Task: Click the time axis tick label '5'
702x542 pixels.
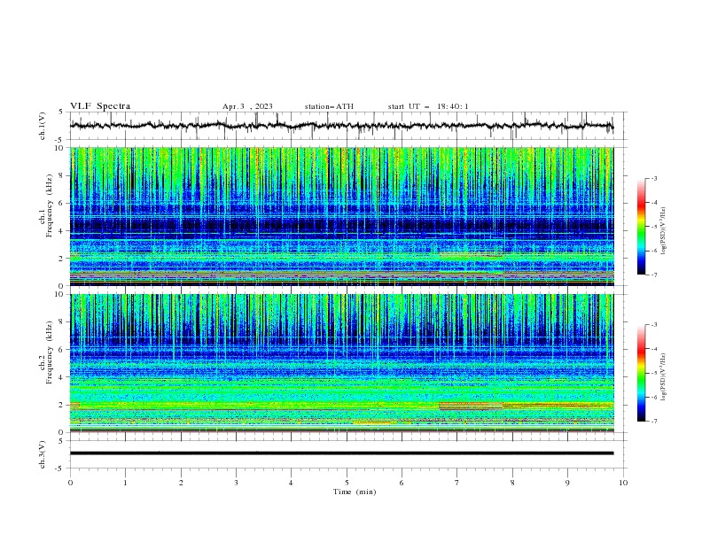Action: click(x=347, y=483)
